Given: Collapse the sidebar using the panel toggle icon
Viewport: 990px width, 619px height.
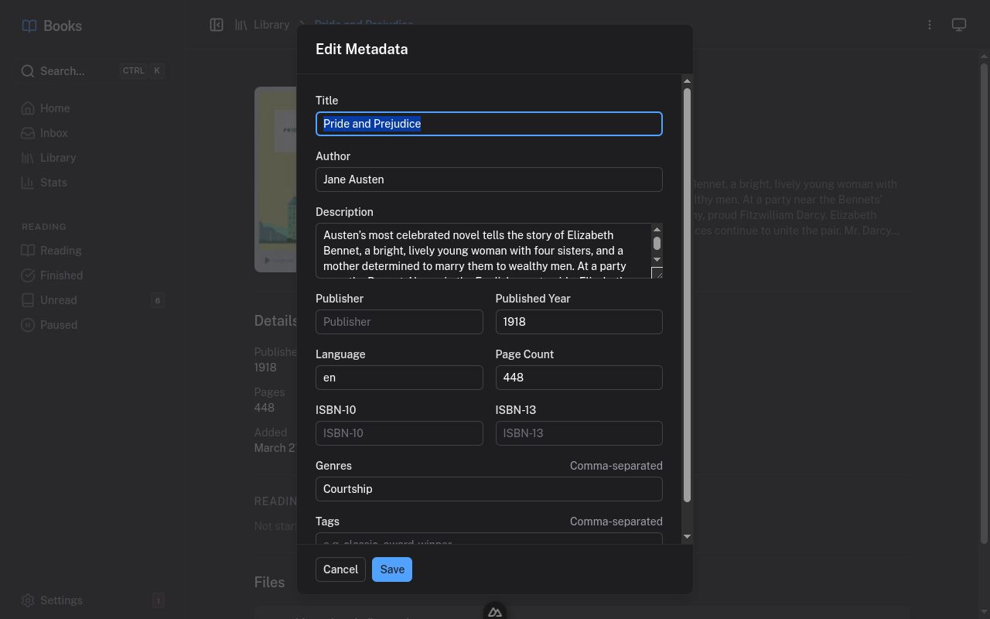Looking at the screenshot, I should coord(217,24).
